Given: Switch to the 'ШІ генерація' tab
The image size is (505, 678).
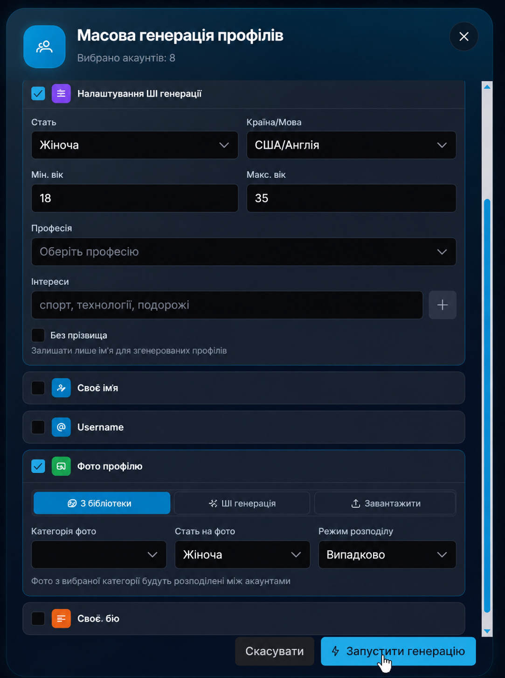Looking at the screenshot, I should 242,503.
